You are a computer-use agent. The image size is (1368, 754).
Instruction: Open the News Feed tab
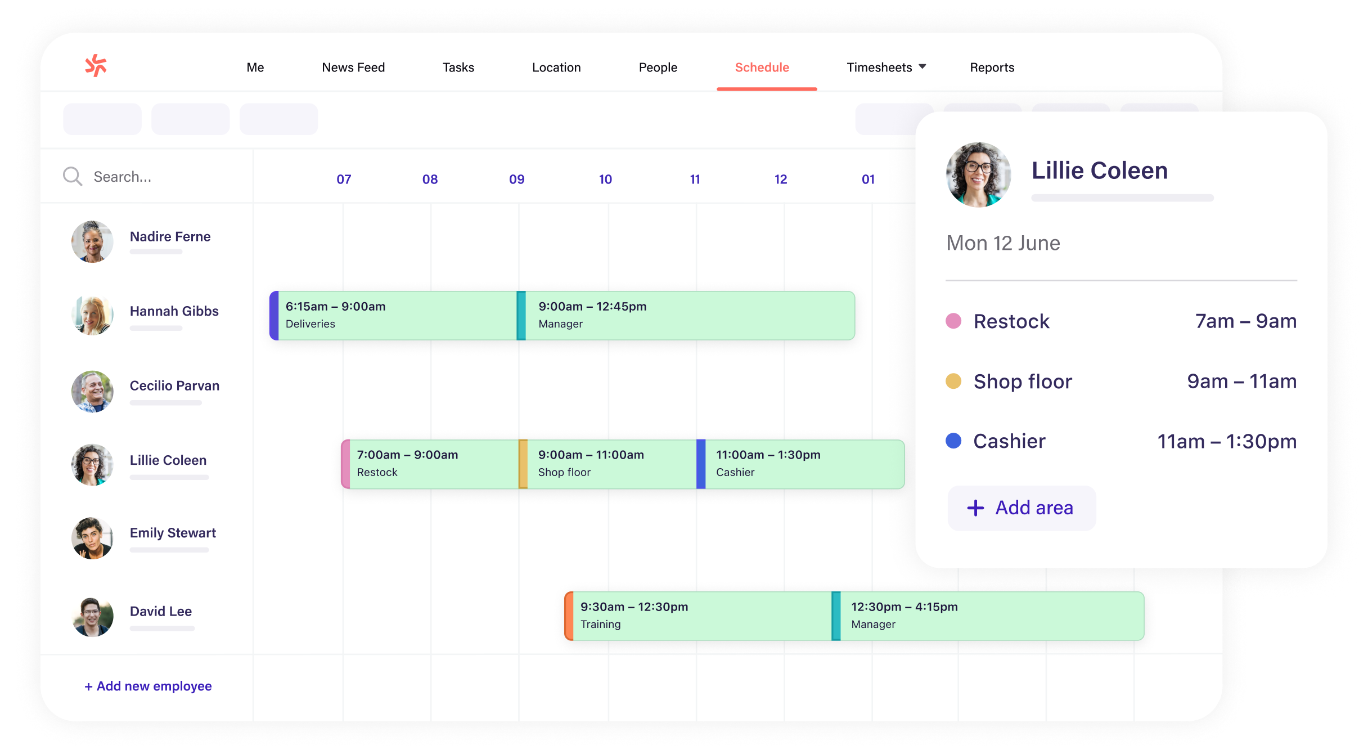353,68
